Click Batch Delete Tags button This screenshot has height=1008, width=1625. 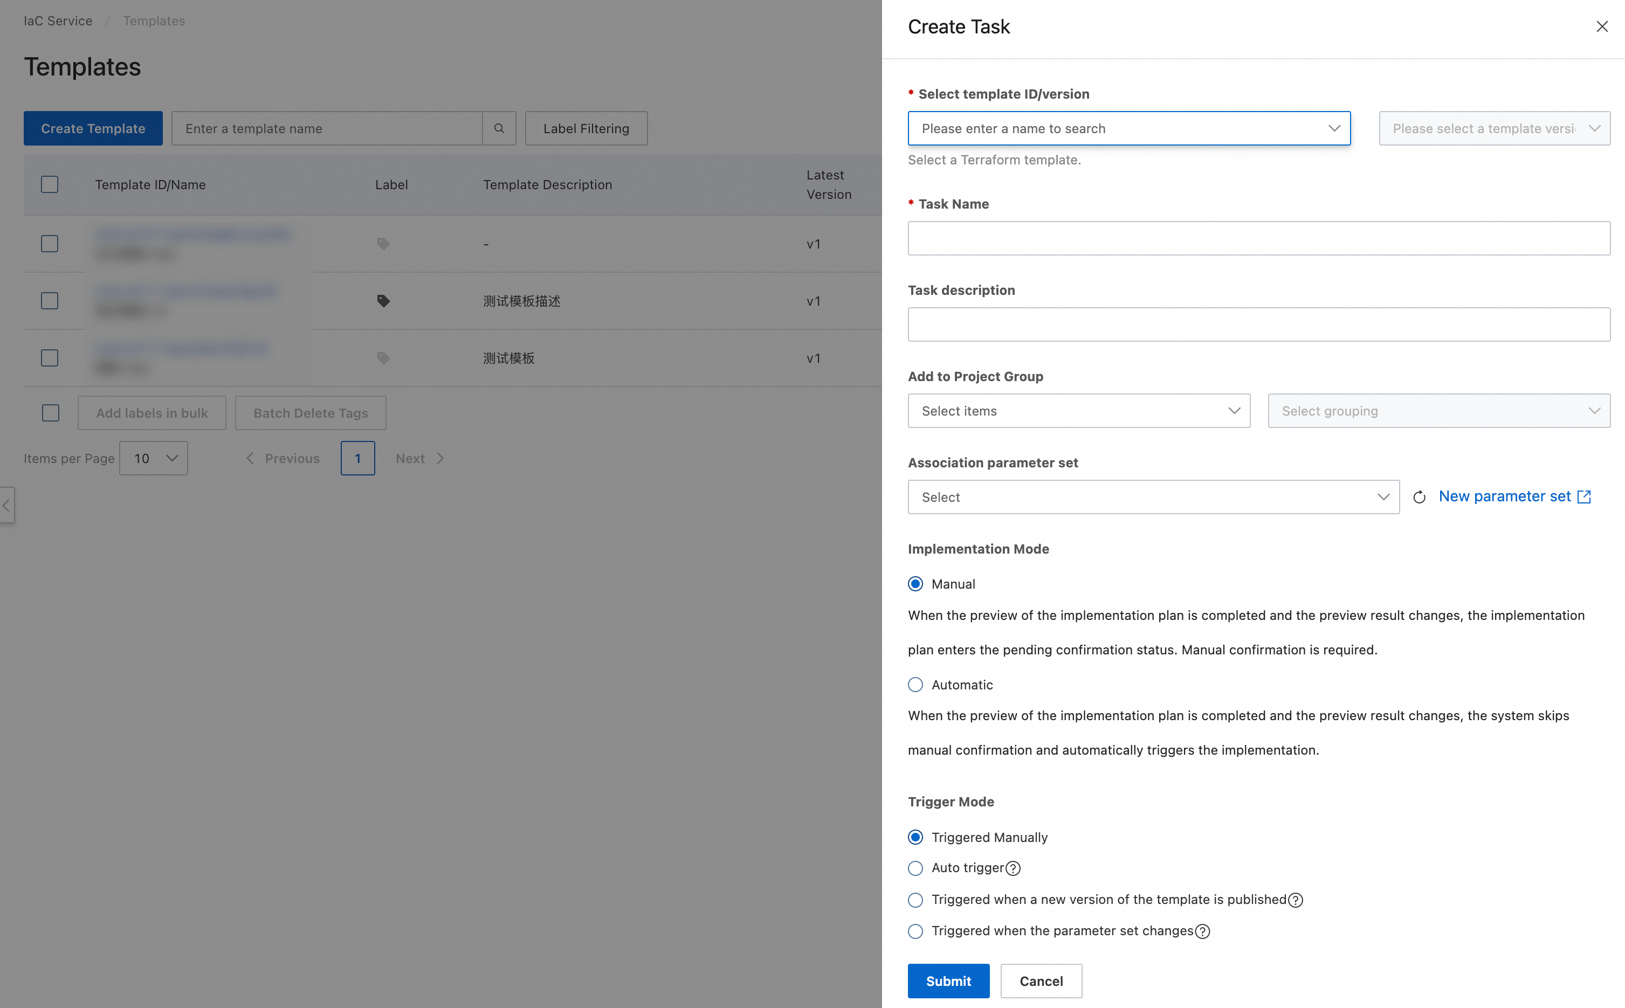coord(311,413)
